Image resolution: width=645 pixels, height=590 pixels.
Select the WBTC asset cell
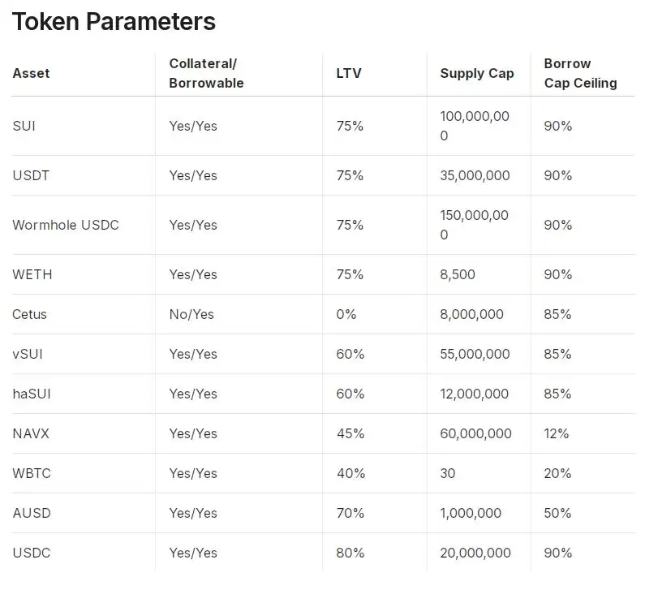tap(32, 473)
